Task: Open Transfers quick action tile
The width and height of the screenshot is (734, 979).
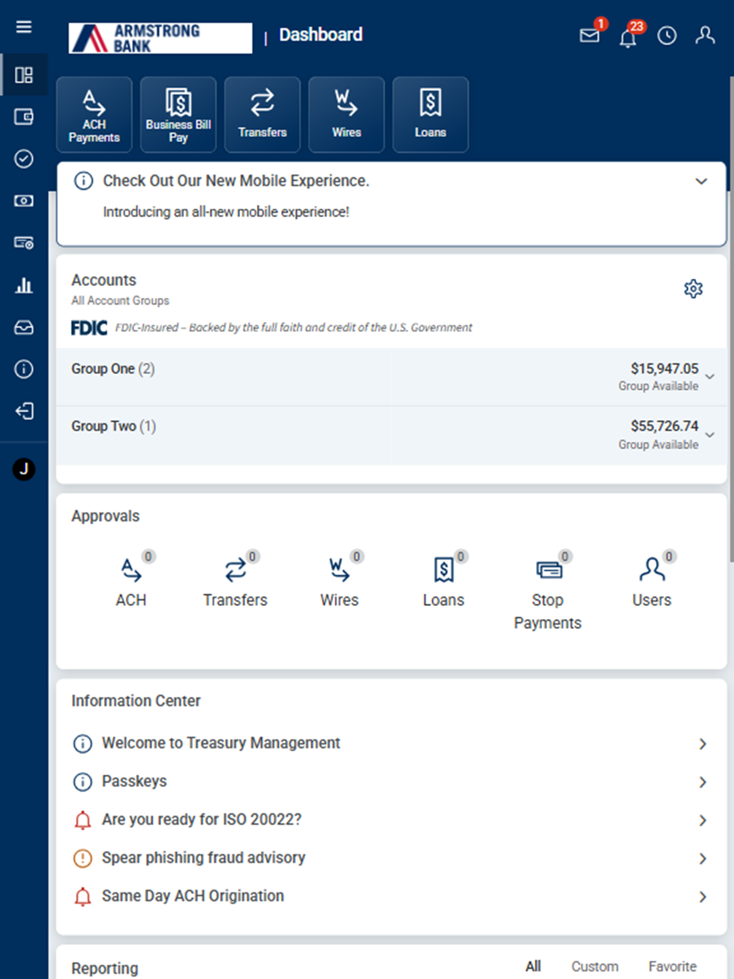Action: [x=262, y=115]
